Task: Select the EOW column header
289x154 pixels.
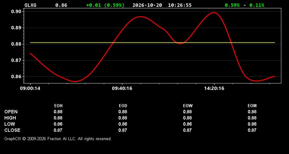Action: tap(188, 106)
